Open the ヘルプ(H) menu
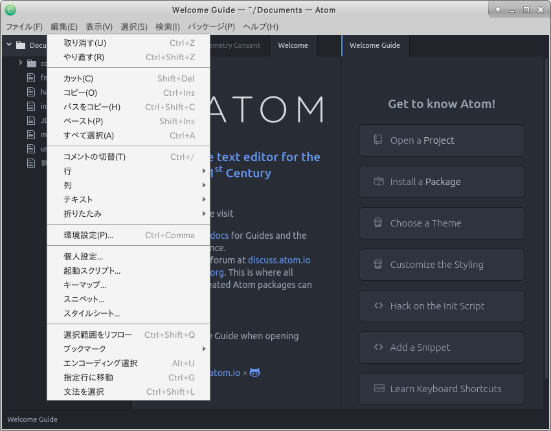 tap(260, 27)
